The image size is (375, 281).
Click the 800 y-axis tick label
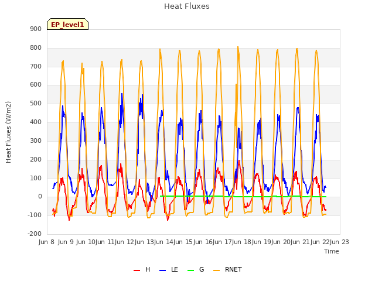(x=36, y=48)
